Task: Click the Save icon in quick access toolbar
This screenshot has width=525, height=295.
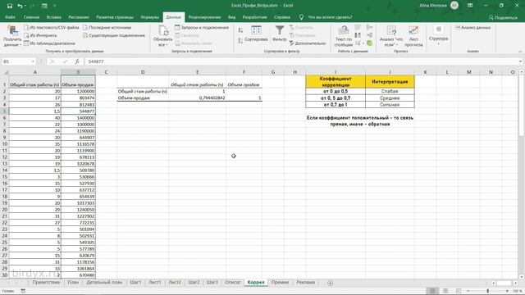Action: [x=10, y=6]
